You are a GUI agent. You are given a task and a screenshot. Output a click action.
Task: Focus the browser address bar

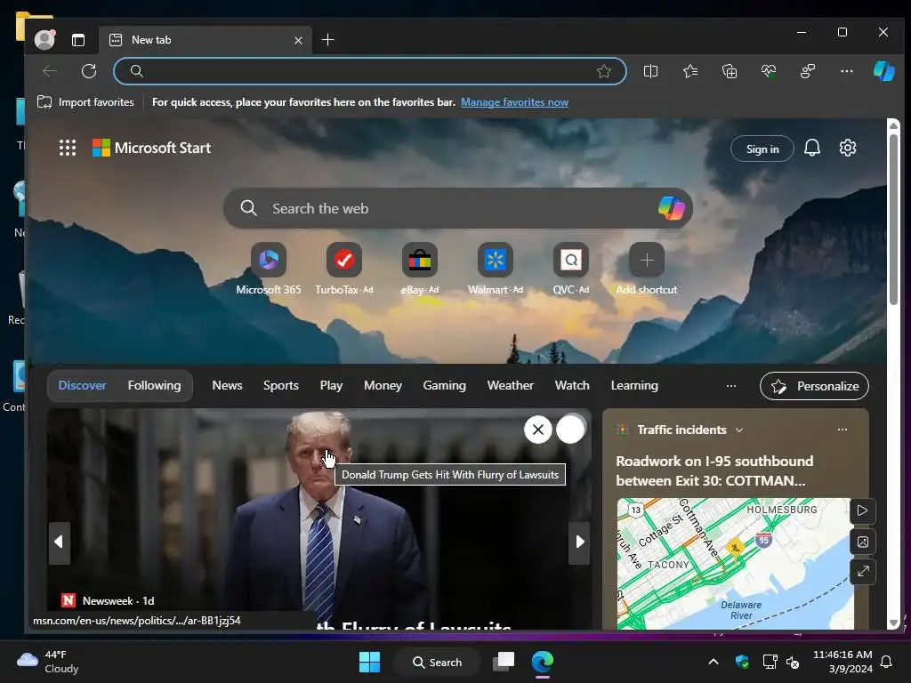click(370, 71)
